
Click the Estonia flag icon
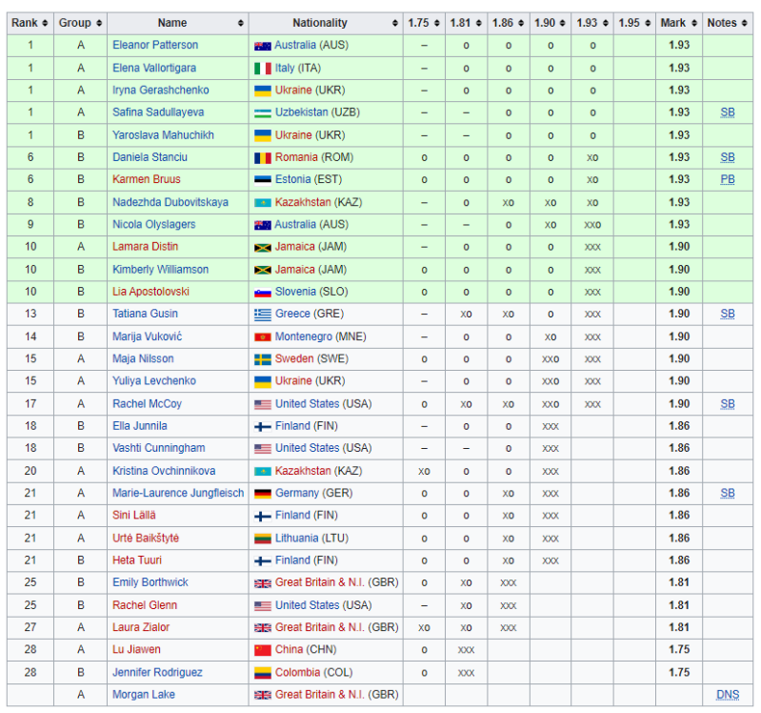coord(263,179)
